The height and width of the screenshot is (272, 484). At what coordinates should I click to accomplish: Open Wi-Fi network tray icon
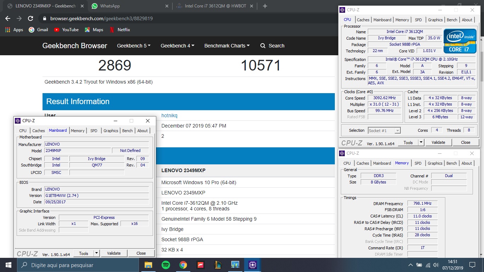click(428, 265)
